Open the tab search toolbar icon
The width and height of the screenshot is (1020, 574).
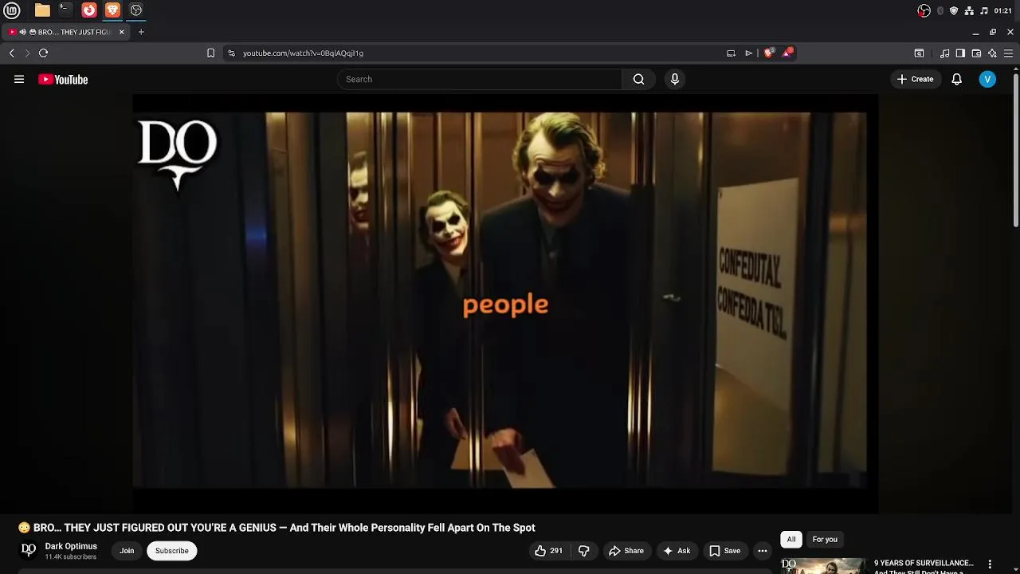click(919, 53)
